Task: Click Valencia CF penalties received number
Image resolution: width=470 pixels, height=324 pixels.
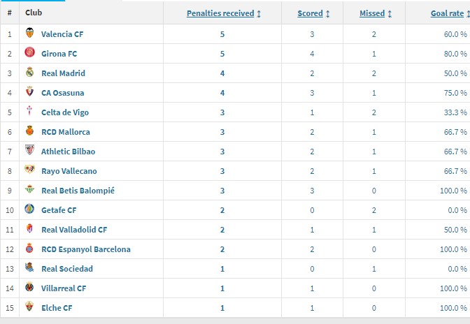Action: pos(222,34)
